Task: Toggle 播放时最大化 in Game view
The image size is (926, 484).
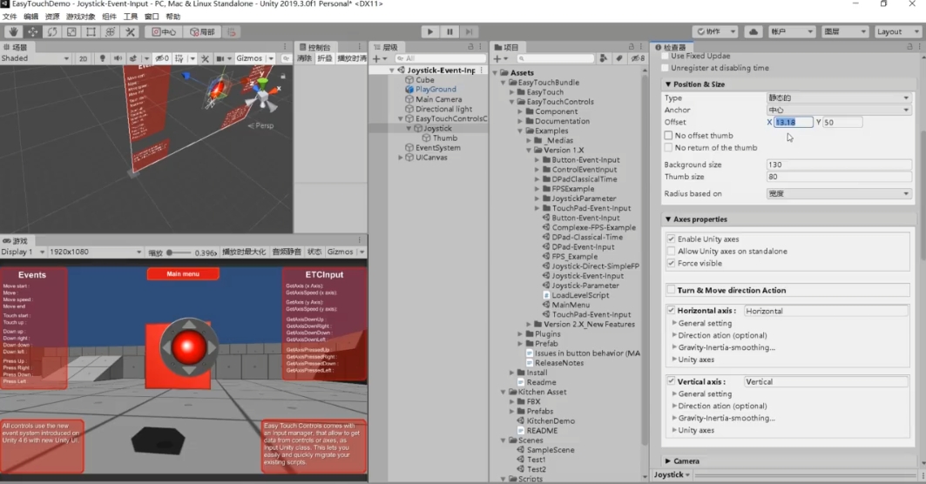Action: pos(244,252)
